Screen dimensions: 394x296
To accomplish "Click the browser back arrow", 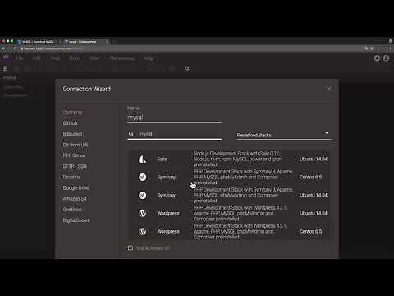I will click(x=3, y=49).
